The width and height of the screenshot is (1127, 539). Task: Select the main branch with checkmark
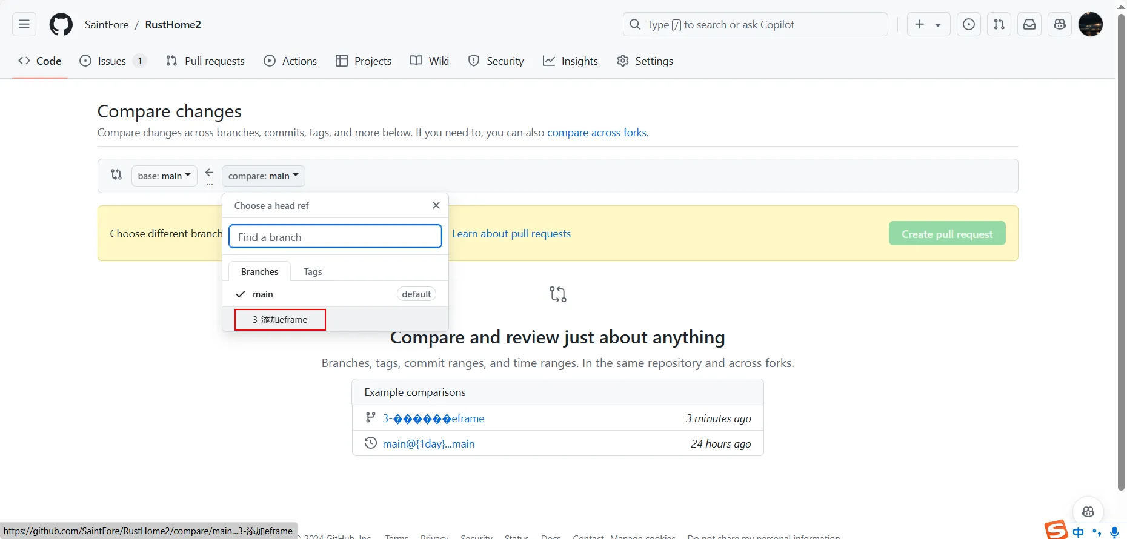pyautogui.click(x=263, y=294)
